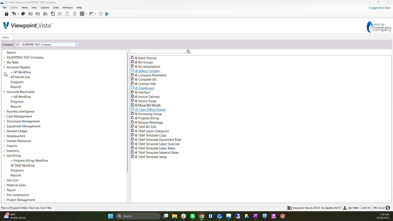Click the search magnifier icon above program list
393x221 pixels.
(x=188, y=52)
